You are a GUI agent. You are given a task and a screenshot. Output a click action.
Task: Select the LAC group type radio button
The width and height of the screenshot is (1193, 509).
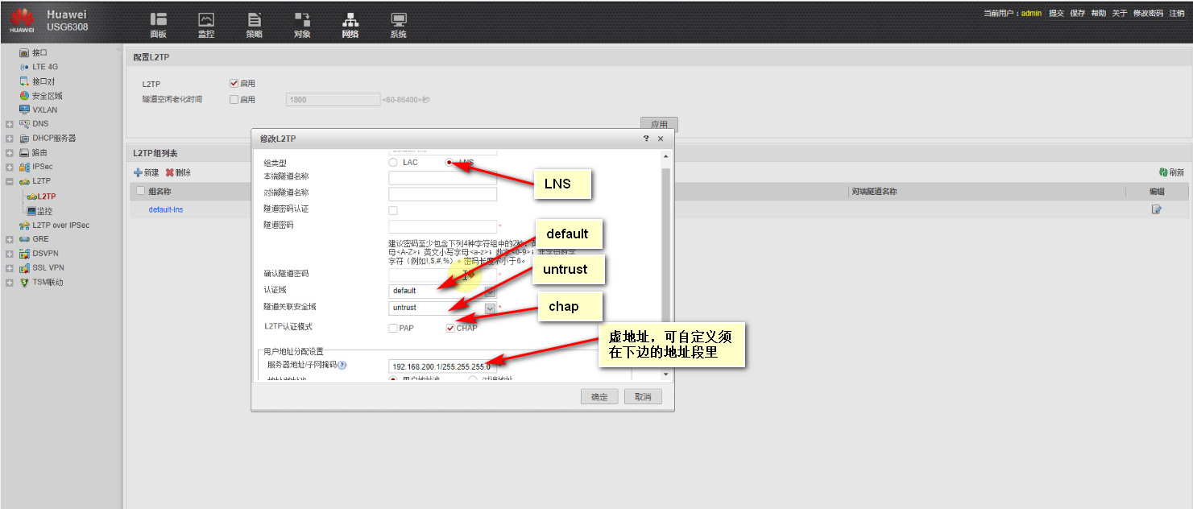coord(393,163)
